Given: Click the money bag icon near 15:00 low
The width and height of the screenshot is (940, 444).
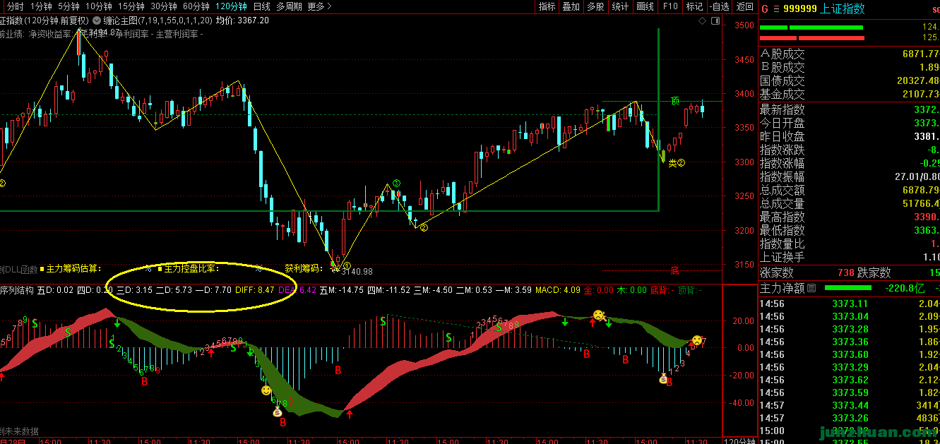Looking at the screenshot, I should tap(278, 412).
